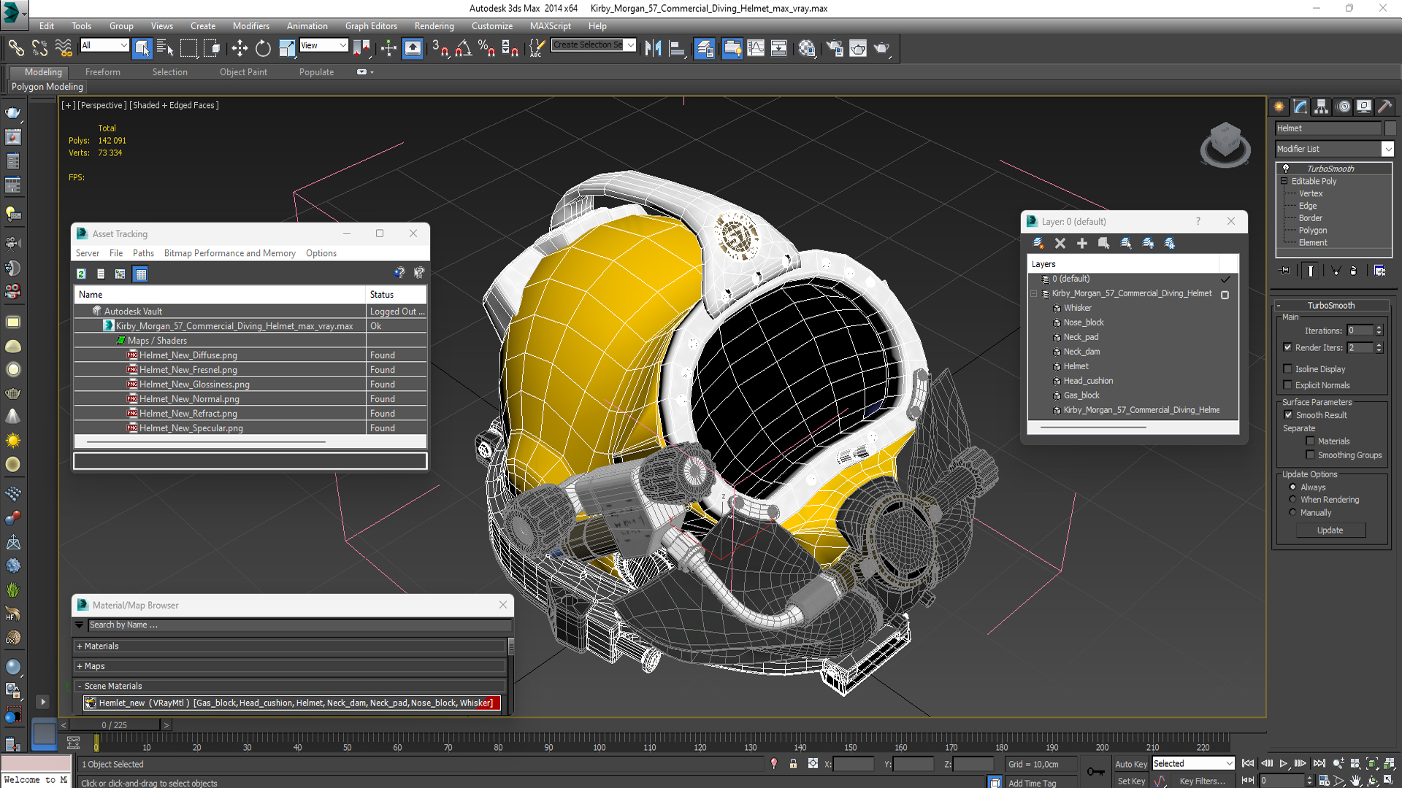Image resolution: width=1402 pixels, height=788 pixels.
Task: Select the Select and Link tool
Action: pos(15,48)
